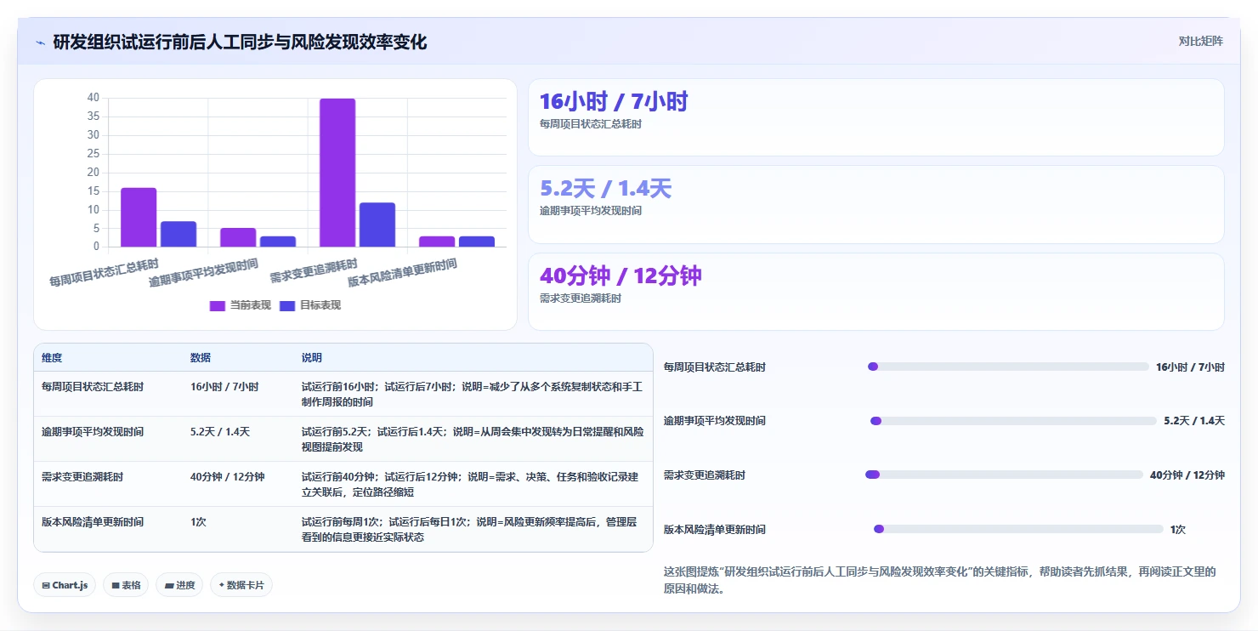
Task: Click the table cell 1次
Action: [x=198, y=522]
